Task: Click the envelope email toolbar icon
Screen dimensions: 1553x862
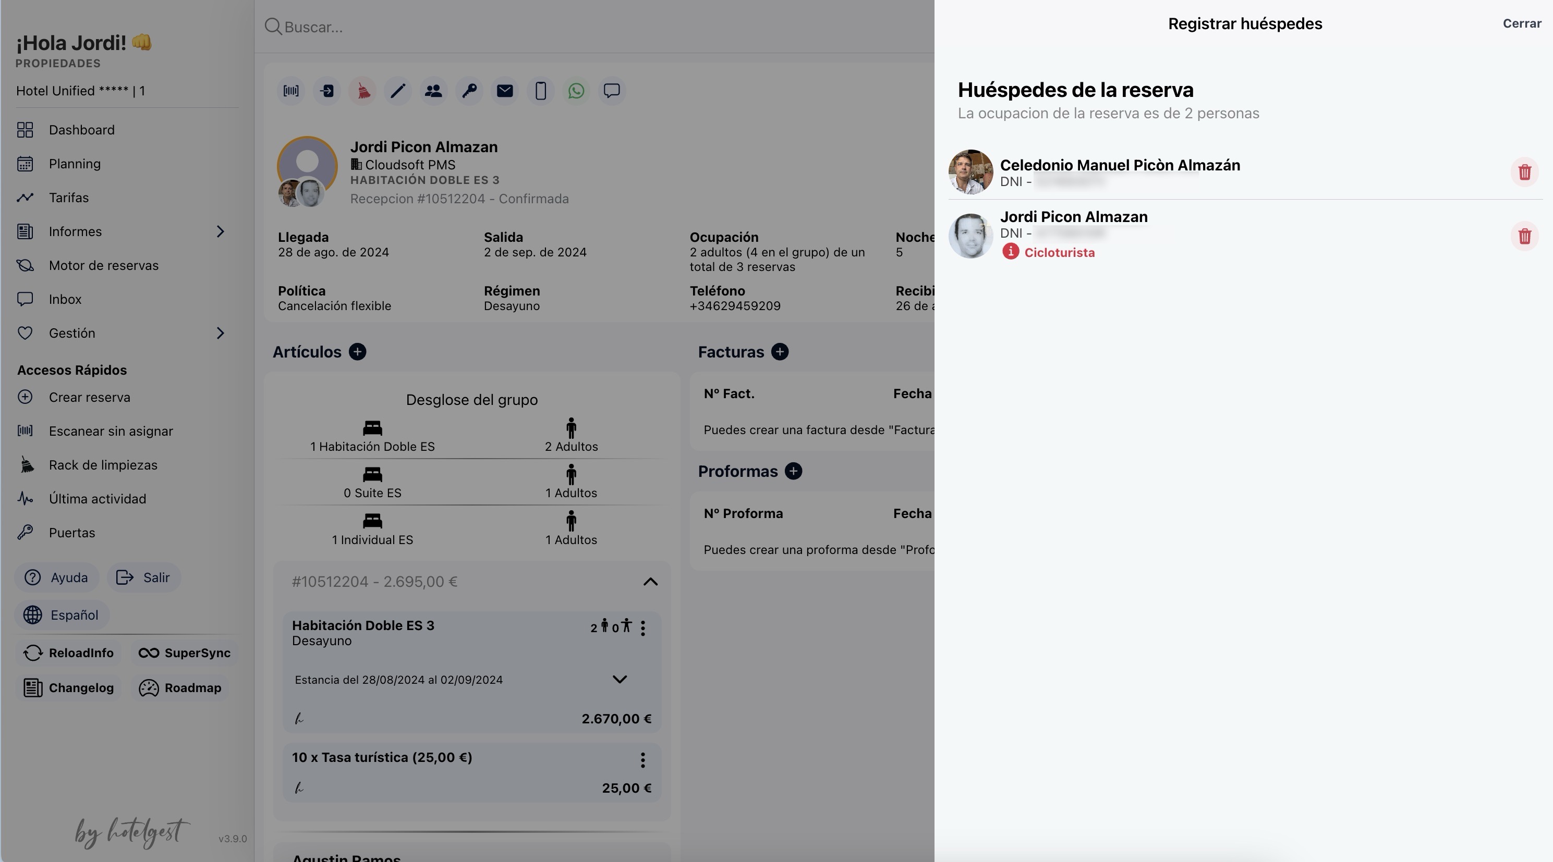Action: coord(505,91)
